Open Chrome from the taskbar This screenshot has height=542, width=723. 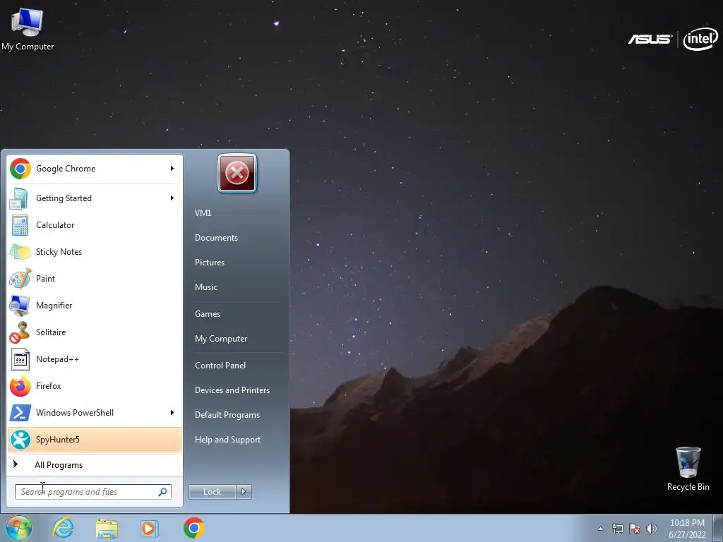pos(193,528)
